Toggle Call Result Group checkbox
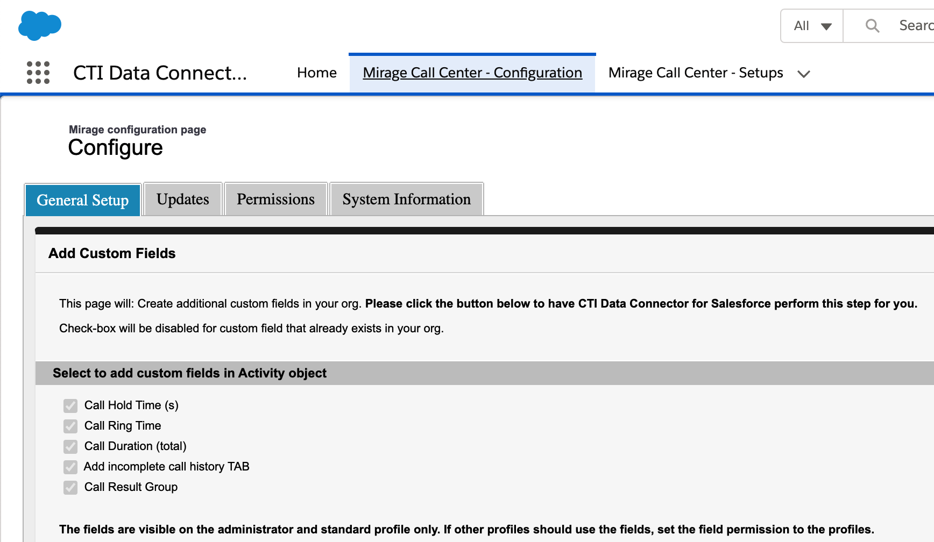 pos(70,487)
